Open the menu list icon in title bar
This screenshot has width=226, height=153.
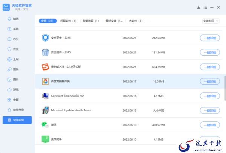(205, 8)
